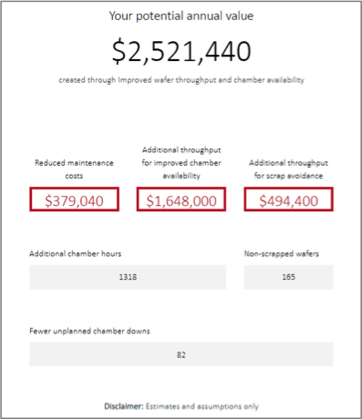The height and width of the screenshot is (420, 362).
Task: Click the Fewer unplanned chamber downs label
Action: (x=89, y=331)
